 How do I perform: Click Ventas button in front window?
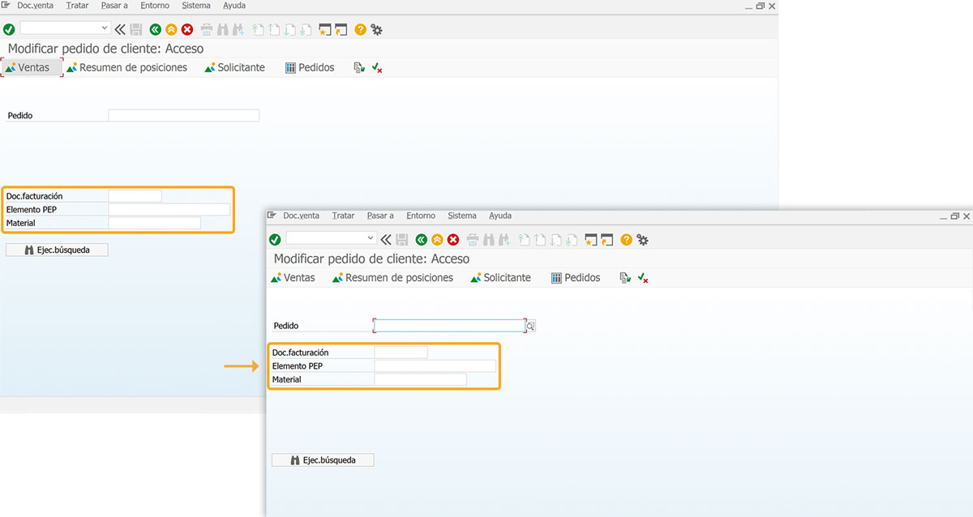tap(291, 278)
